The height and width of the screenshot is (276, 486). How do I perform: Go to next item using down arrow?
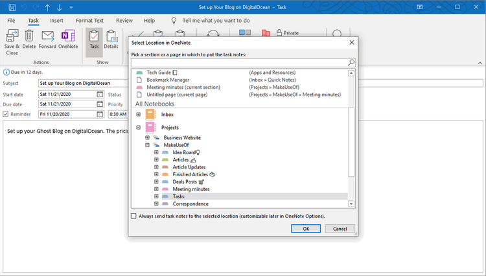tap(59, 7)
